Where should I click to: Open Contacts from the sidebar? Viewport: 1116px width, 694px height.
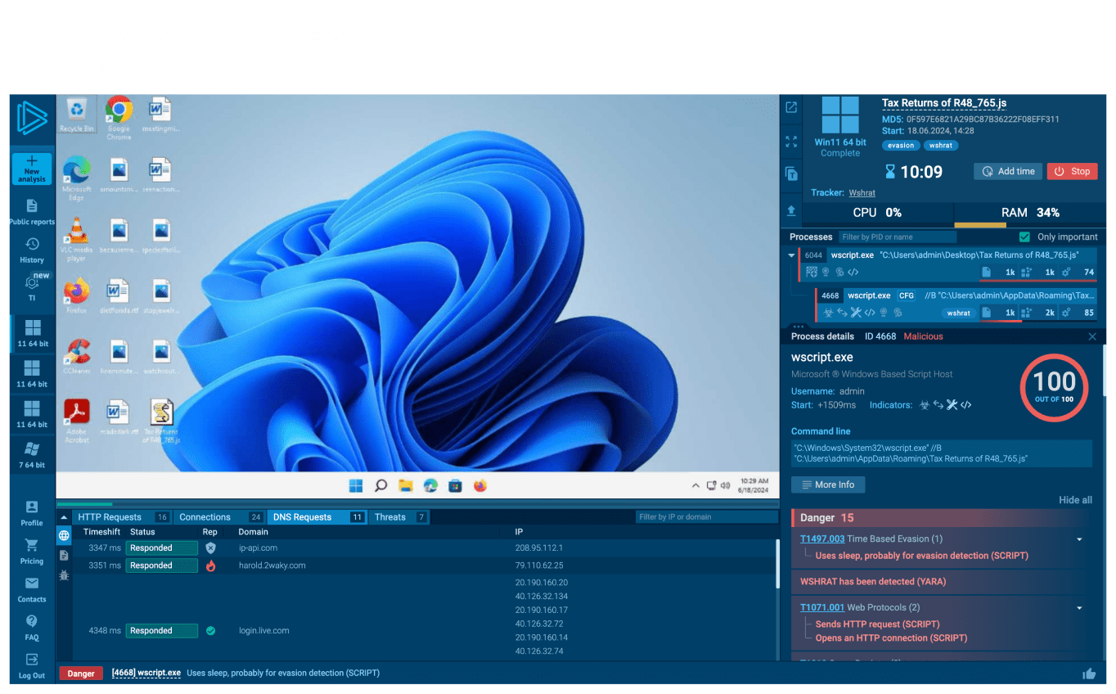click(32, 590)
